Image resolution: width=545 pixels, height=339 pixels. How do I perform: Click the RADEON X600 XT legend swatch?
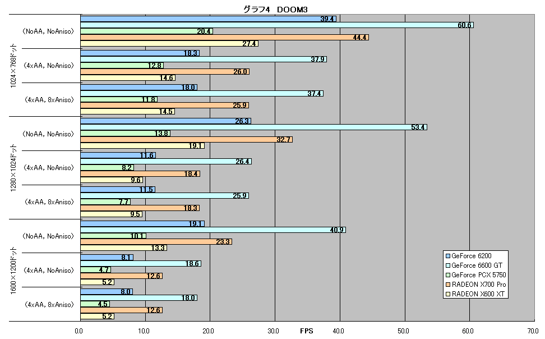coord(448,294)
